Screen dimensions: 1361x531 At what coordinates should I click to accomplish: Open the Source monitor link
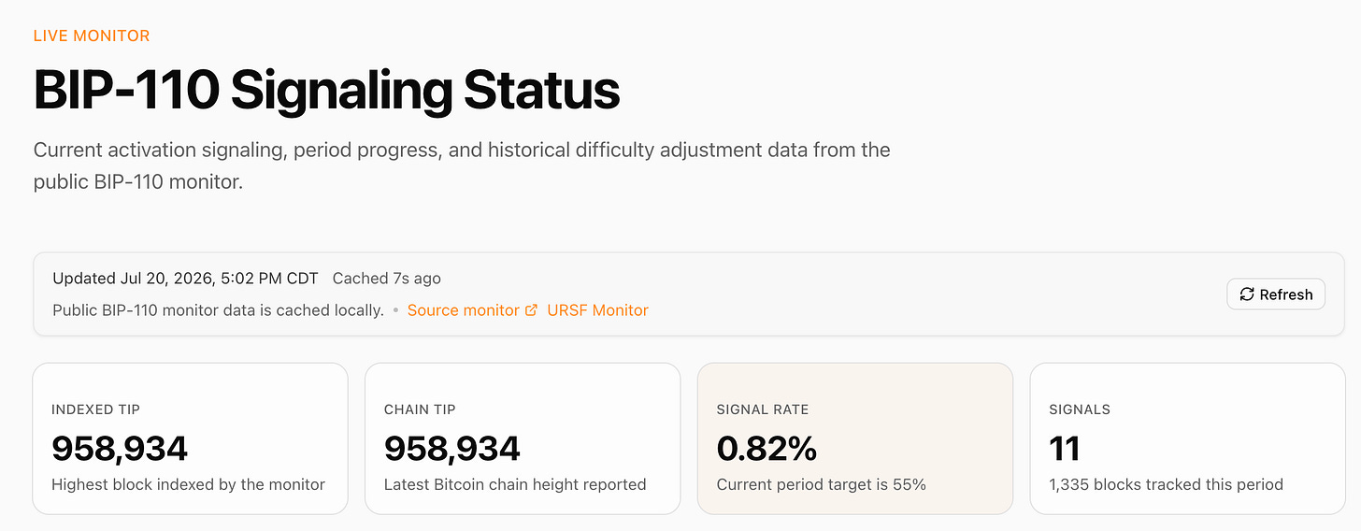point(463,310)
